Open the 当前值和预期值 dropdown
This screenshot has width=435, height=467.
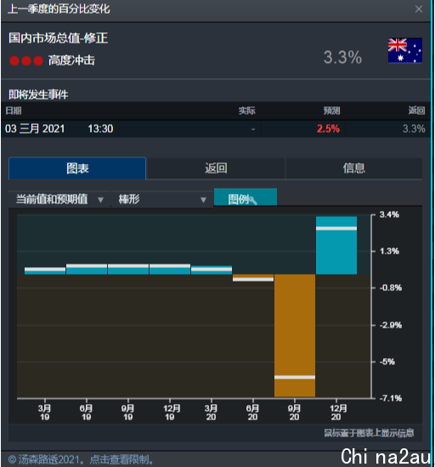pos(59,199)
